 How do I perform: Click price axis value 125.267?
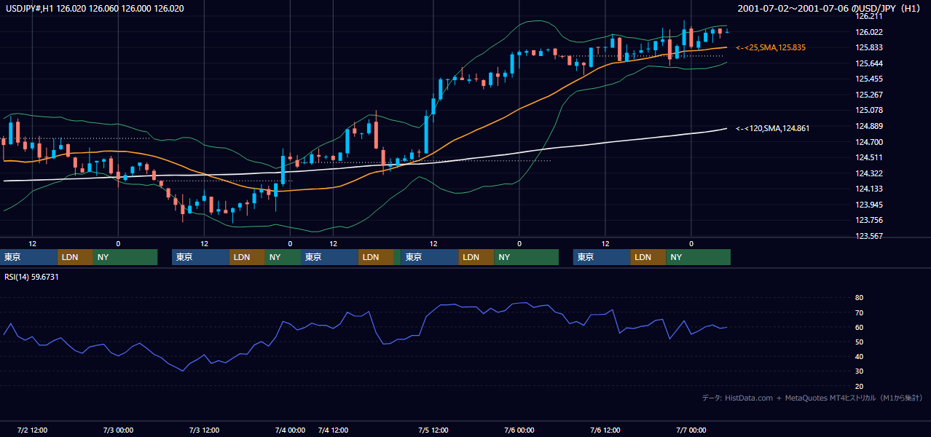869,95
